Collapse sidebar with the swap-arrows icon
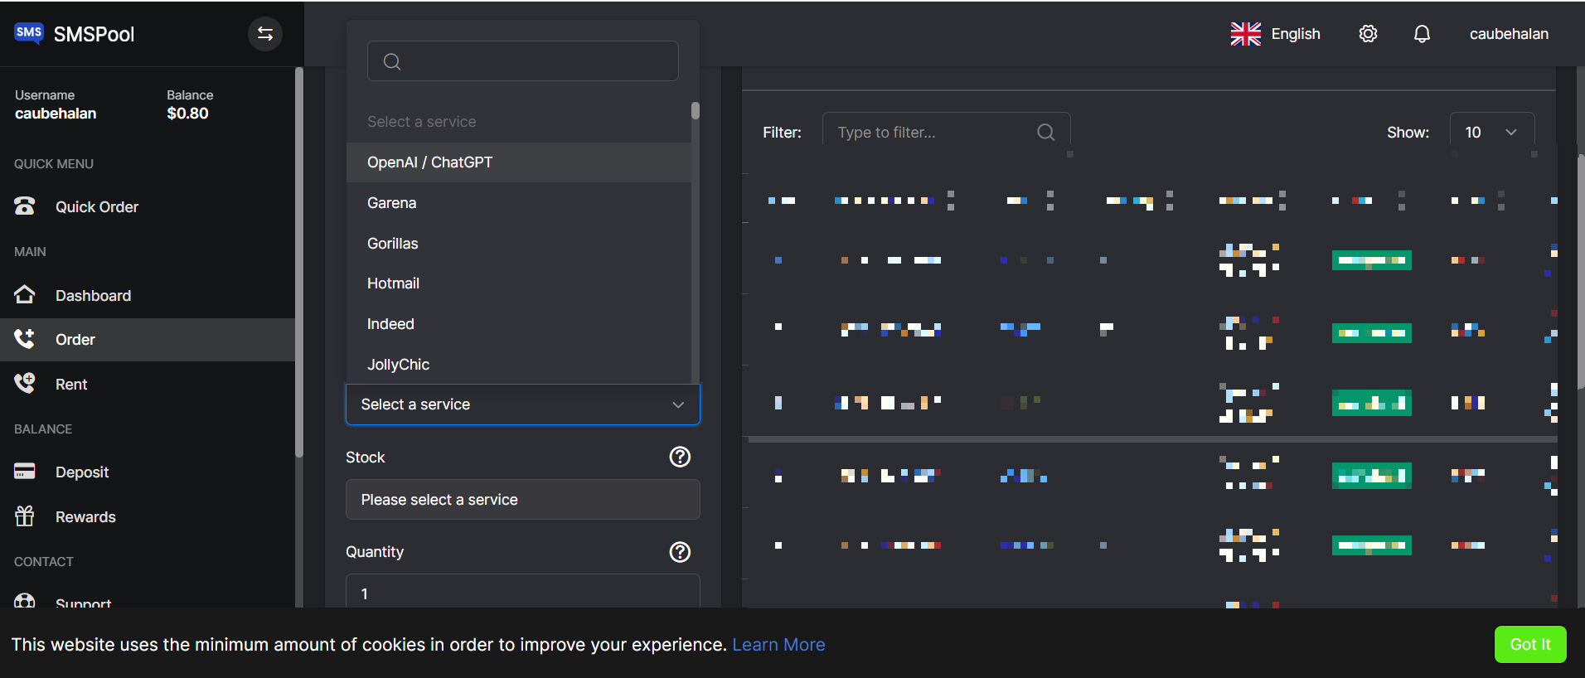The width and height of the screenshot is (1585, 678). (265, 34)
